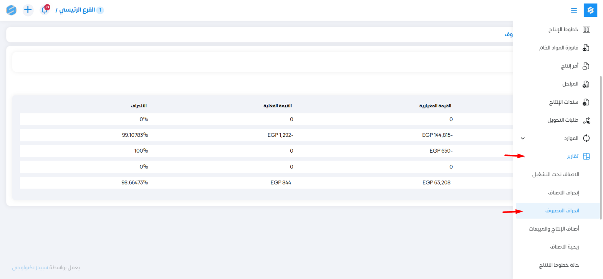Click the plus quick-add icon
The image size is (603, 279).
[x=28, y=10]
